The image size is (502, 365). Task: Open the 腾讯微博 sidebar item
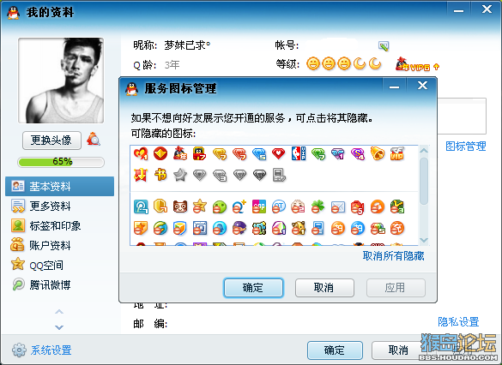pyautogui.click(x=59, y=284)
